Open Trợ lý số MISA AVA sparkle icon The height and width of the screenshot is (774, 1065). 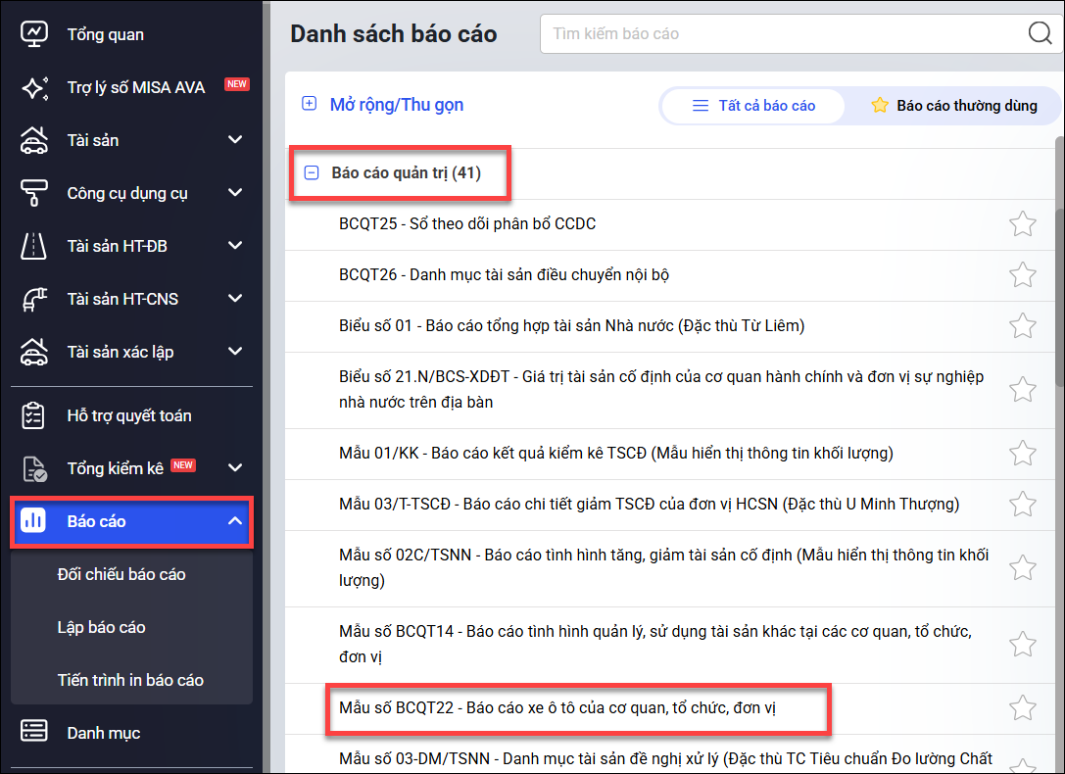34,87
